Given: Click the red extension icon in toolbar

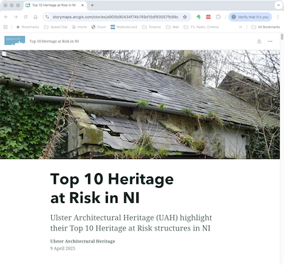Looking at the screenshot, I should [208, 17].
